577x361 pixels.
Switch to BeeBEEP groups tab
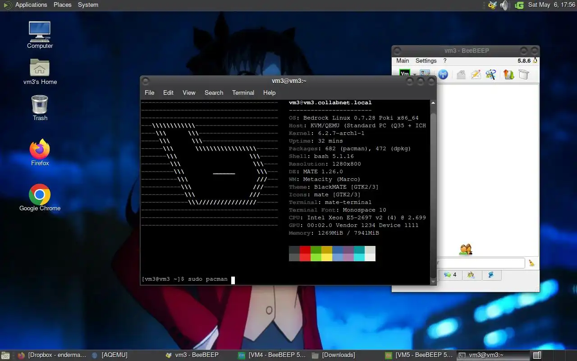(x=472, y=275)
